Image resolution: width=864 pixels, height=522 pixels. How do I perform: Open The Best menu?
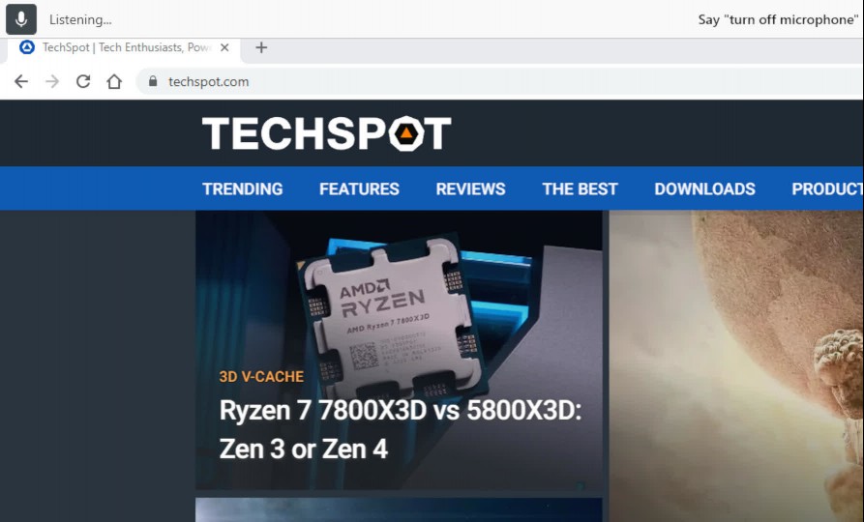click(x=580, y=188)
